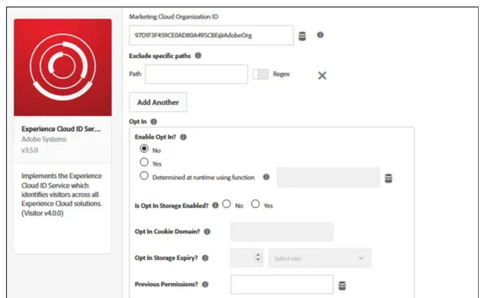Click the Add Another button
This screenshot has width=480, height=298.
[158, 102]
